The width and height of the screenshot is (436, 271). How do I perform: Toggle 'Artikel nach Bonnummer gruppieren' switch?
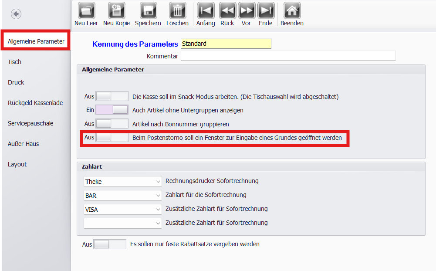[x=112, y=124]
